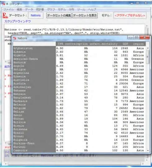Screen dimensions: 152x168
Task: Click Austria's GDP value 29006
Action: click(124, 84)
